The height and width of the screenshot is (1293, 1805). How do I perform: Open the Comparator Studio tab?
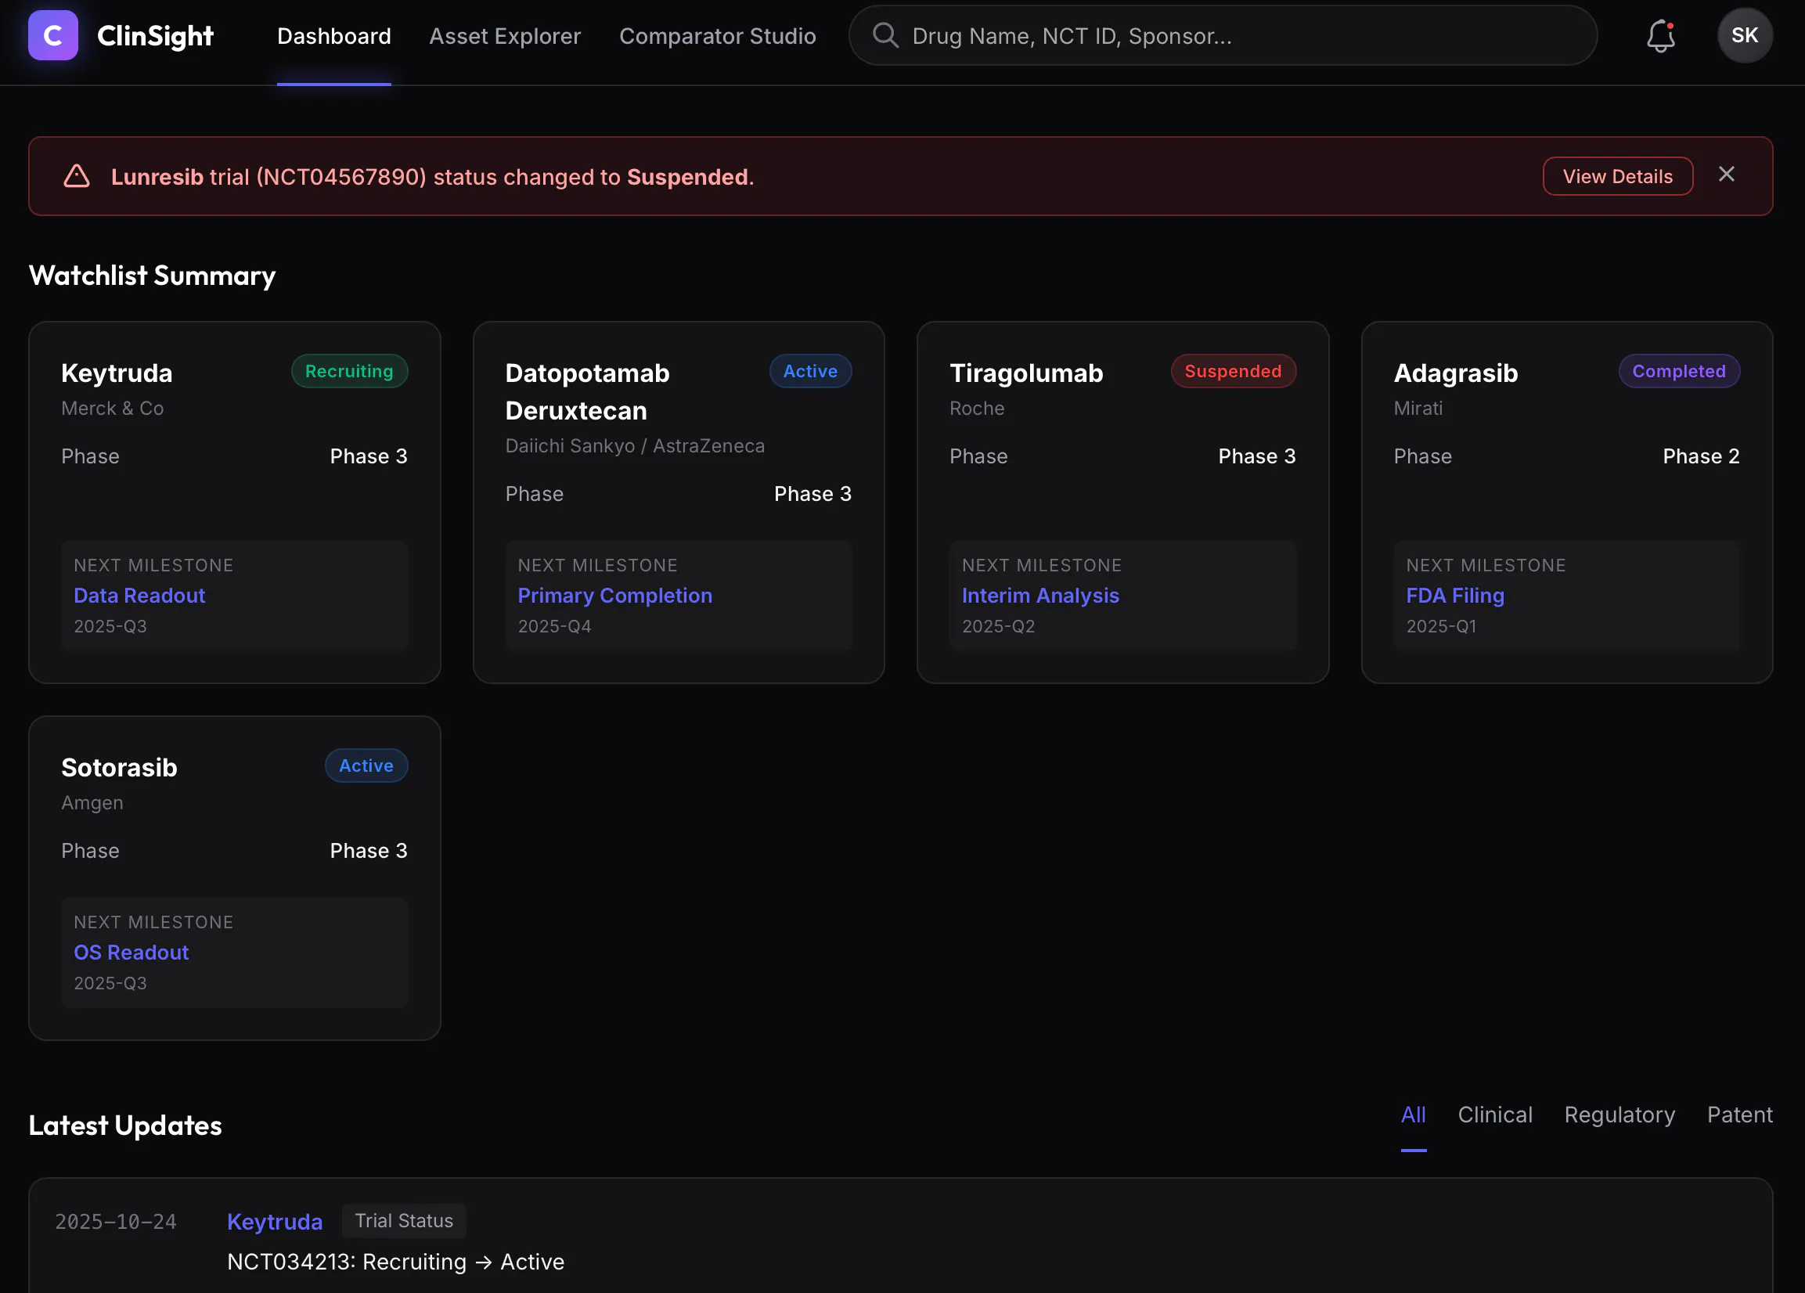coord(717,36)
